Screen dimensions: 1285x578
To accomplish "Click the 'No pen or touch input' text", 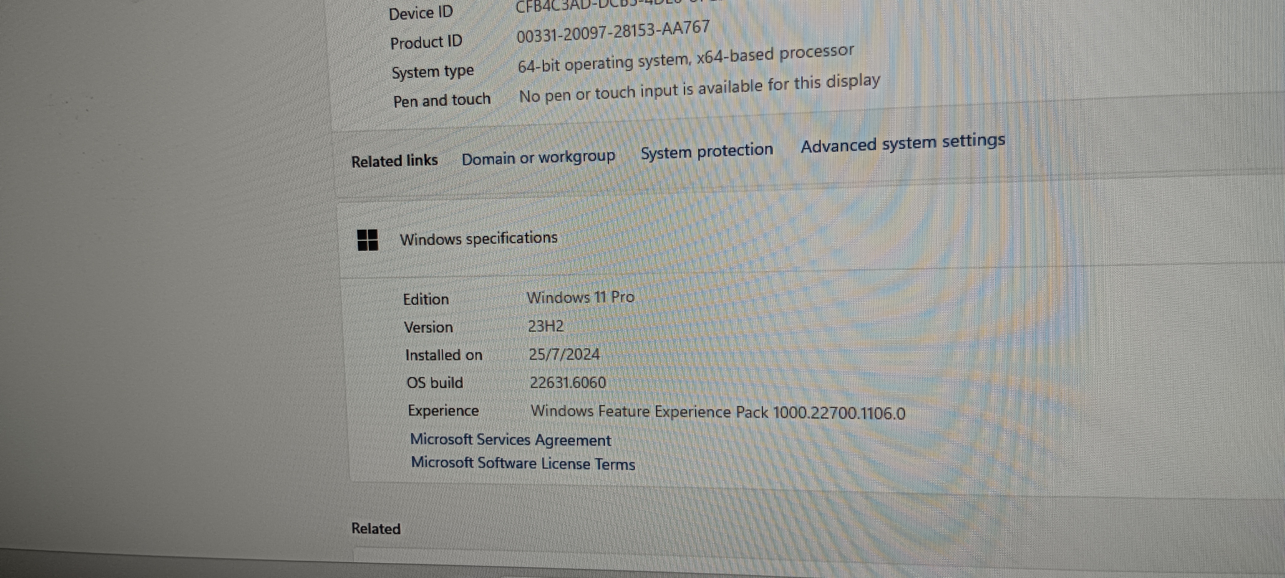I will coord(700,89).
